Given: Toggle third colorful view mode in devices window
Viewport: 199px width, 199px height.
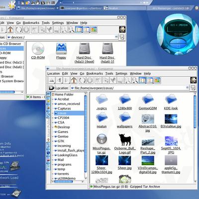Looking at the screenshot, I should pos(94,30).
